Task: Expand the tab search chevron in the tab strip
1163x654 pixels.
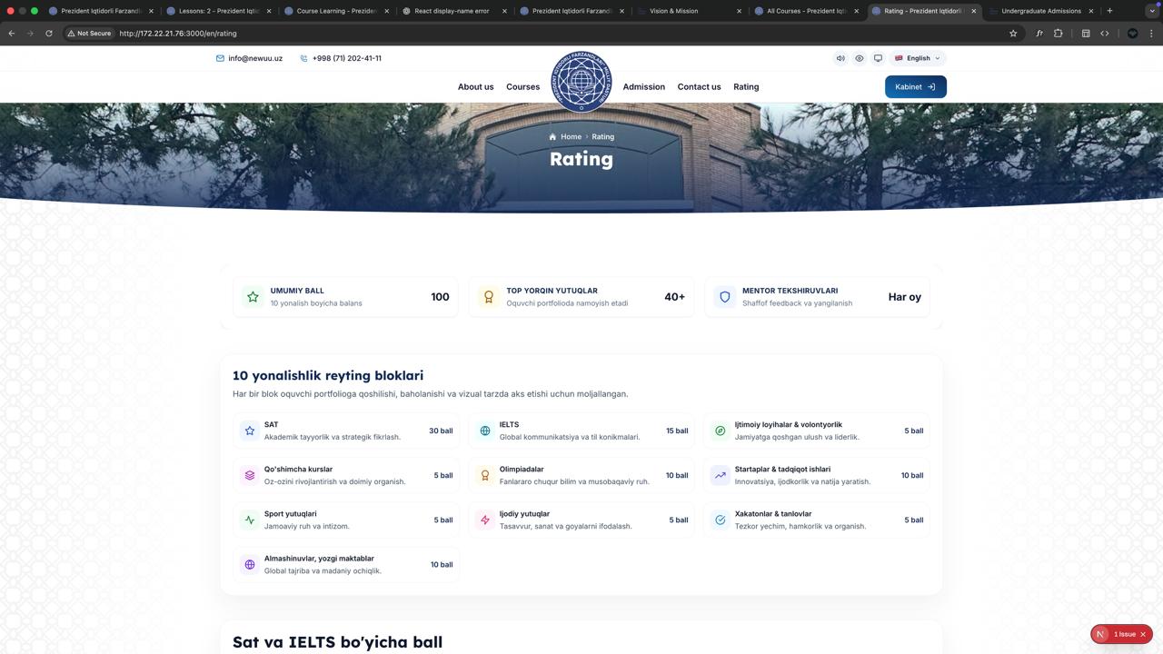Action: point(1153,11)
